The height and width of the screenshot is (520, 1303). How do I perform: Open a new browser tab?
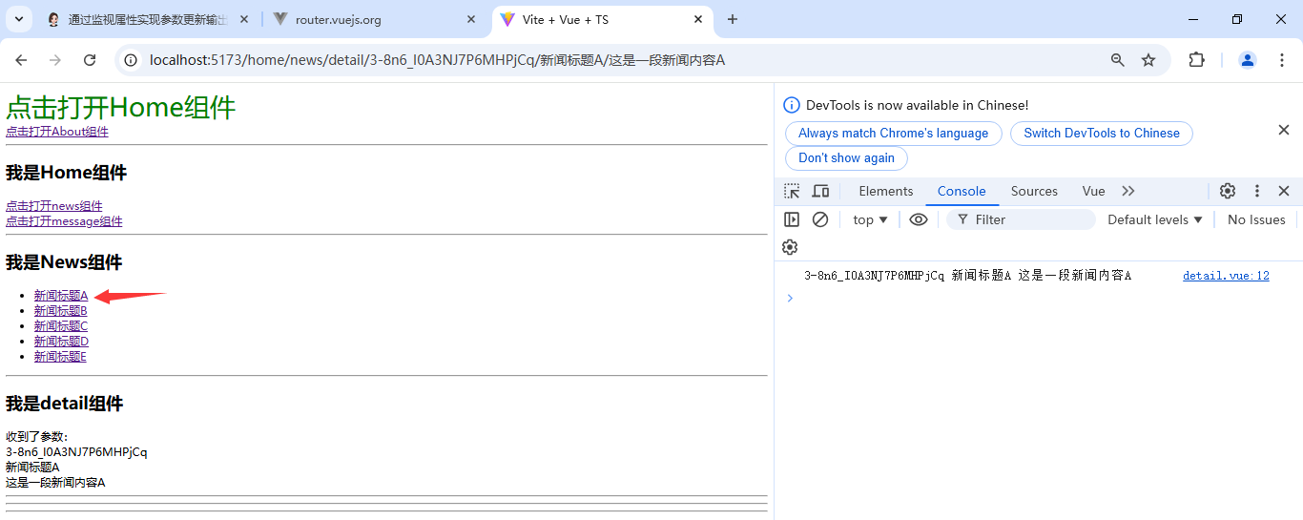pos(733,19)
